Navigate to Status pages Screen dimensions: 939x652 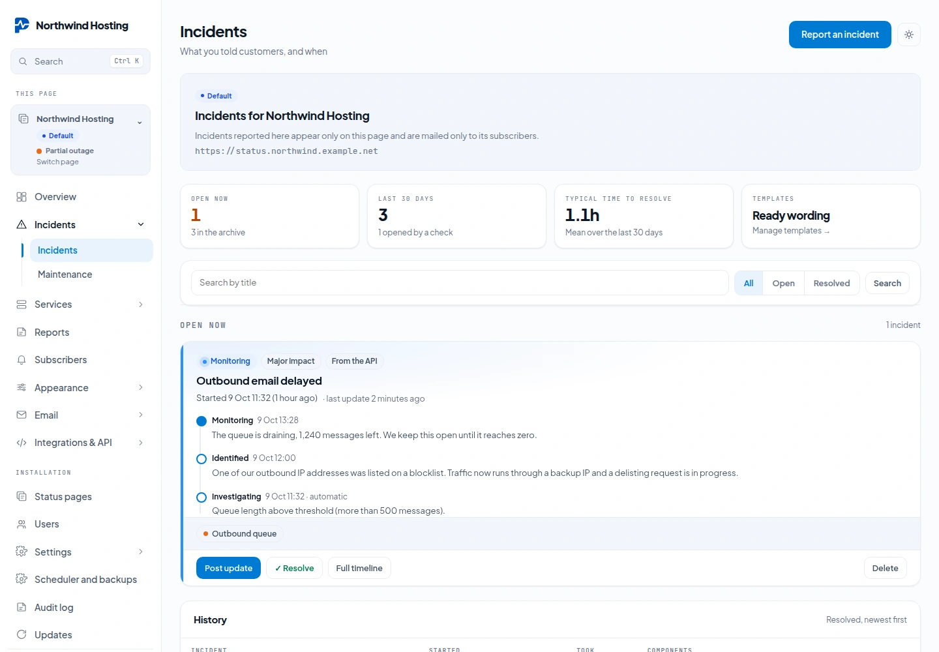point(81,497)
